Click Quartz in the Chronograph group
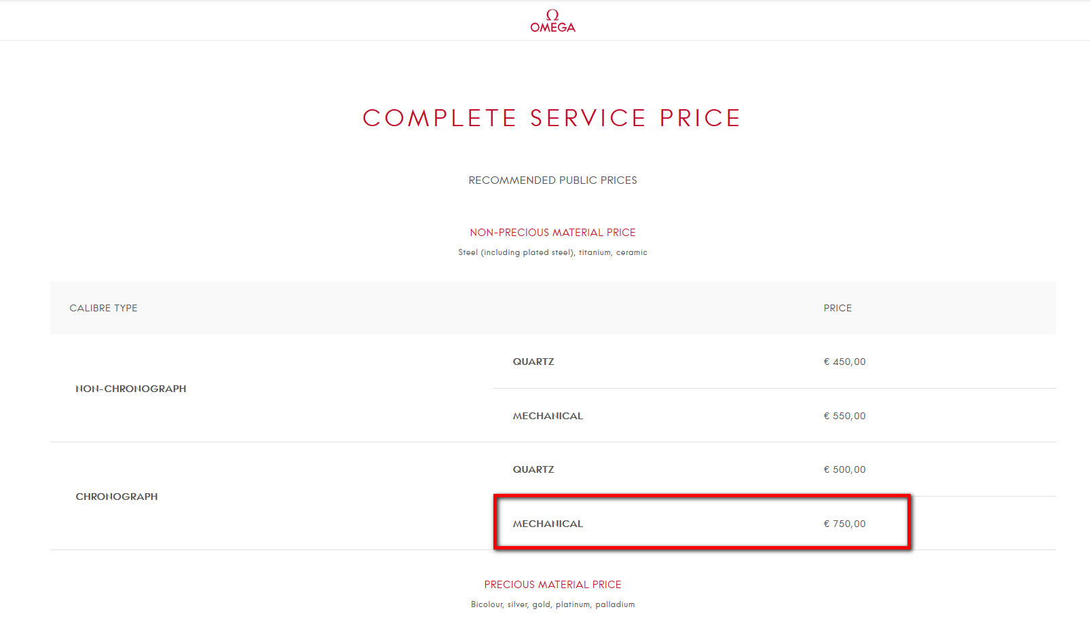 tap(533, 469)
